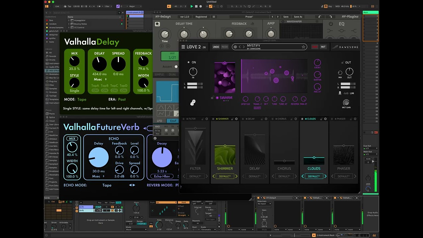Viewport: 423px width, 238px height.
Task: Adjust the Shimmer level slider handle
Action: click(225, 146)
